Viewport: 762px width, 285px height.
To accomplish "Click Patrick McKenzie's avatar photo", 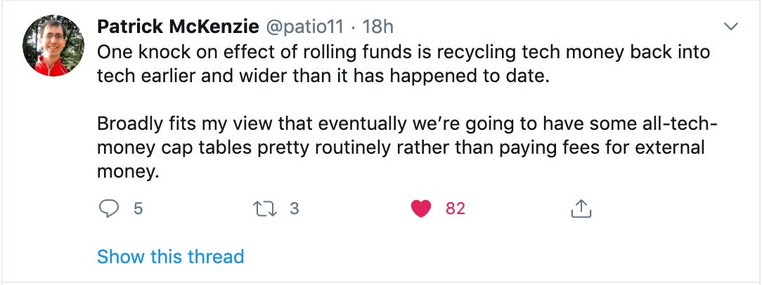I will [x=54, y=45].
